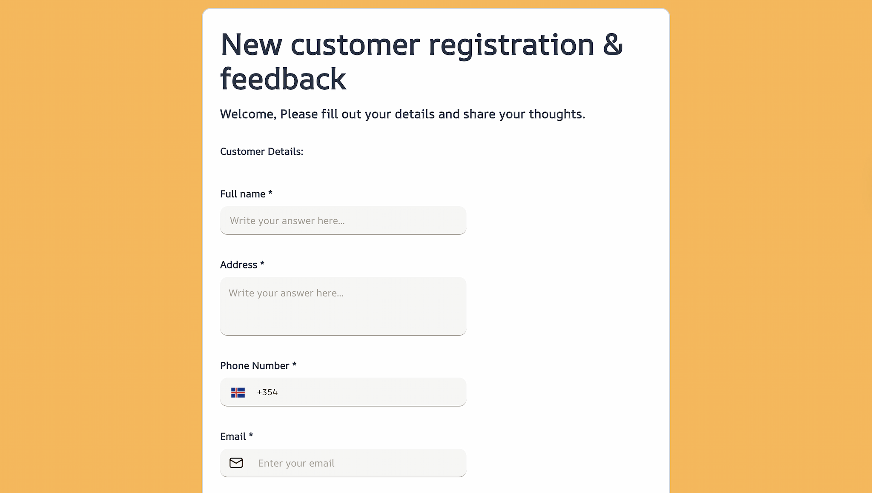Click the welcome message subtitle text
Image resolution: width=872 pixels, height=493 pixels.
point(402,114)
